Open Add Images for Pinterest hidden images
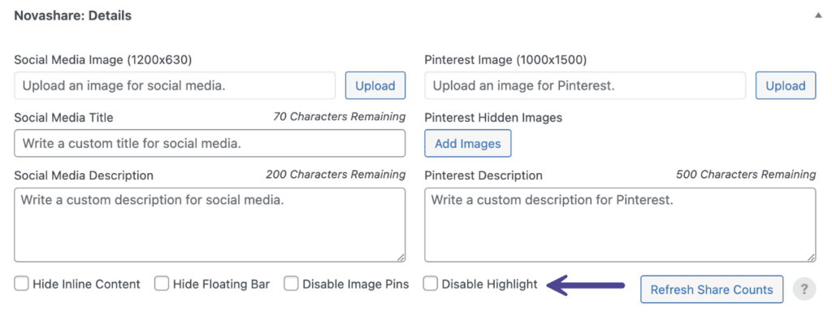832x321 pixels. (x=467, y=143)
